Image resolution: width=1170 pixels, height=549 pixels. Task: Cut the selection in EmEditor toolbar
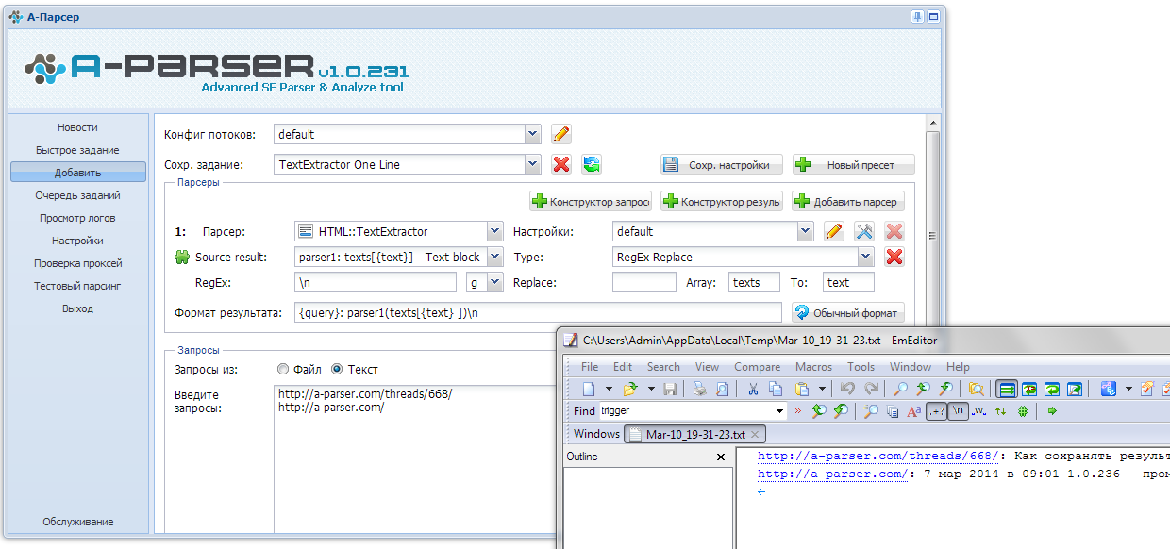[752, 389]
